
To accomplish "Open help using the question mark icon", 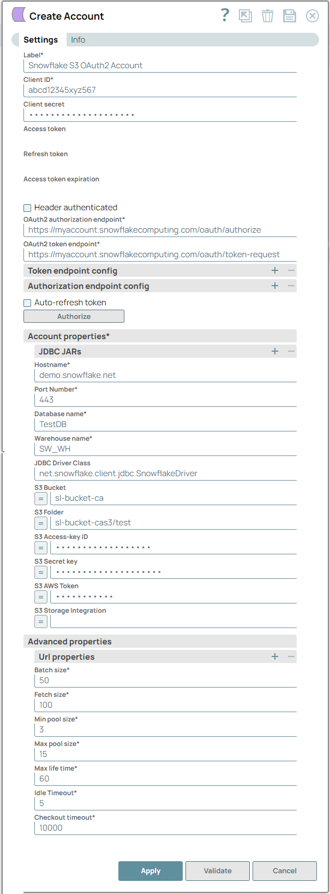I will tap(225, 15).
